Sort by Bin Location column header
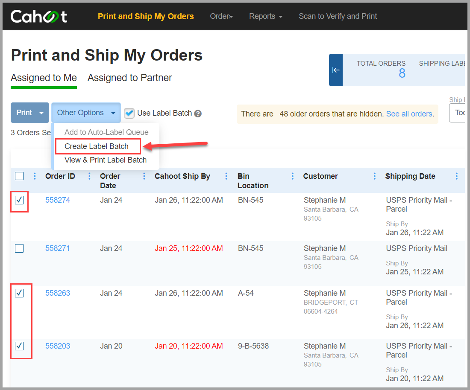This screenshot has height=390, width=470. point(253,181)
